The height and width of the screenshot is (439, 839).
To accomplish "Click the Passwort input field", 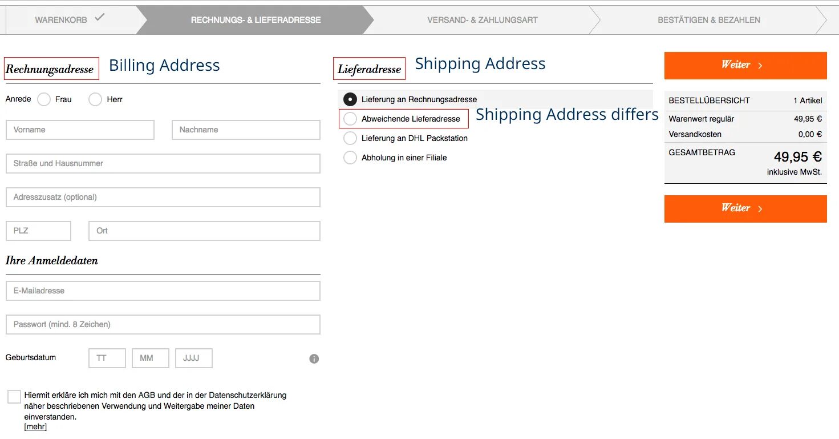I will click(163, 324).
